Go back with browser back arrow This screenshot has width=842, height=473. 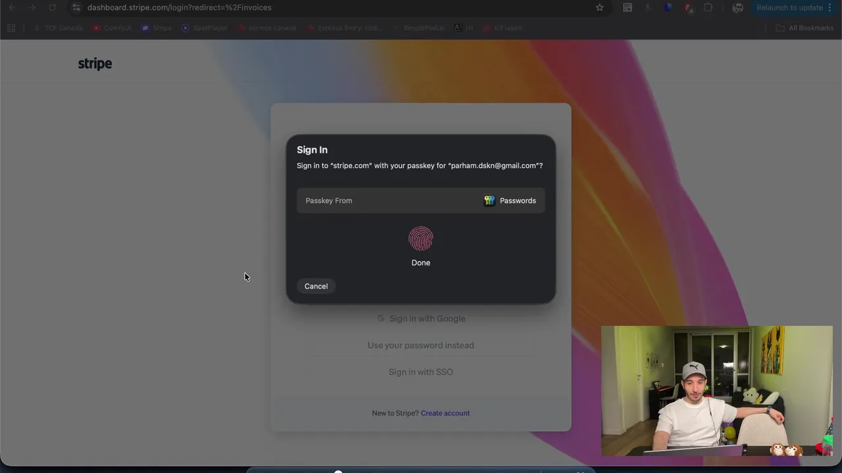[x=12, y=8]
